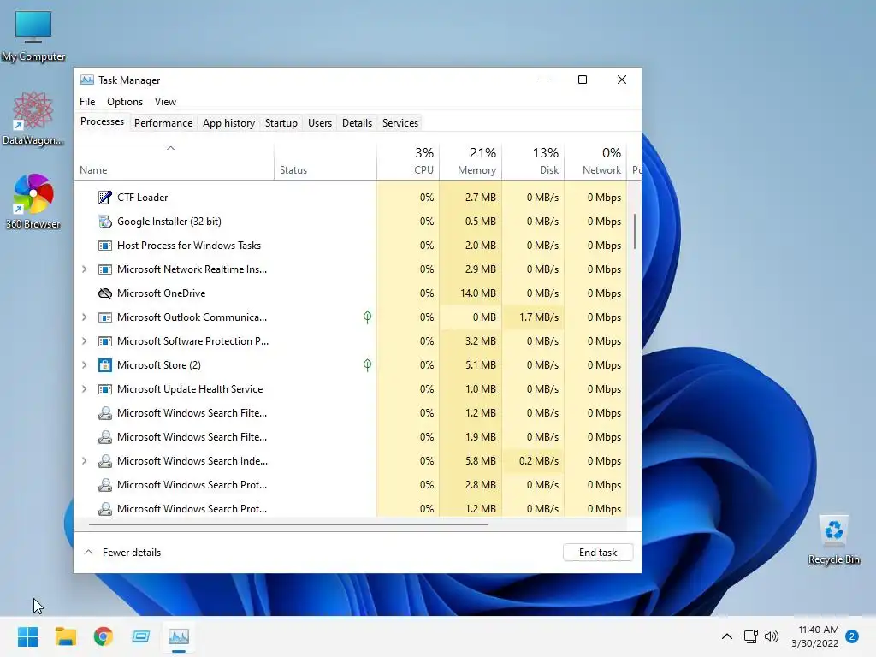This screenshot has height=657, width=876.
Task: Sort by the CPU column header
Action: [x=408, y=161]
